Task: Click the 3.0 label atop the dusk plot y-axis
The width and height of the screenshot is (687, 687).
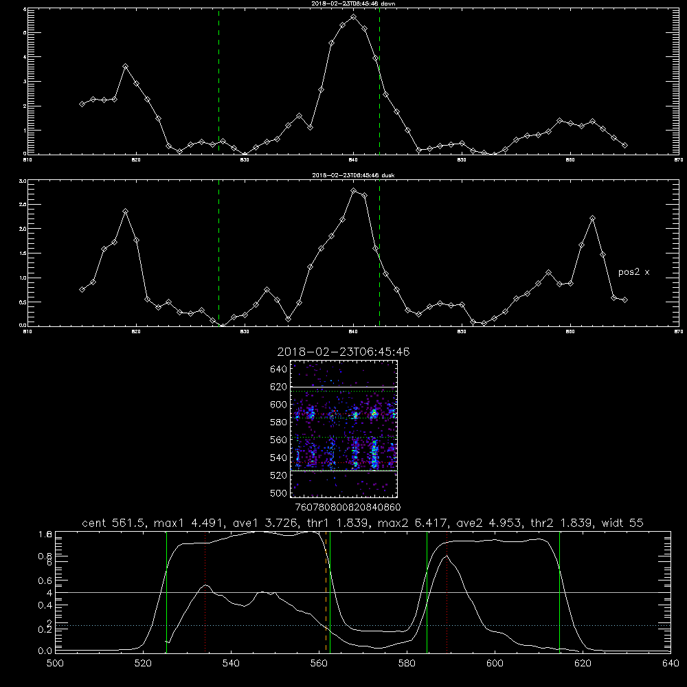Action: coord(23,181)
